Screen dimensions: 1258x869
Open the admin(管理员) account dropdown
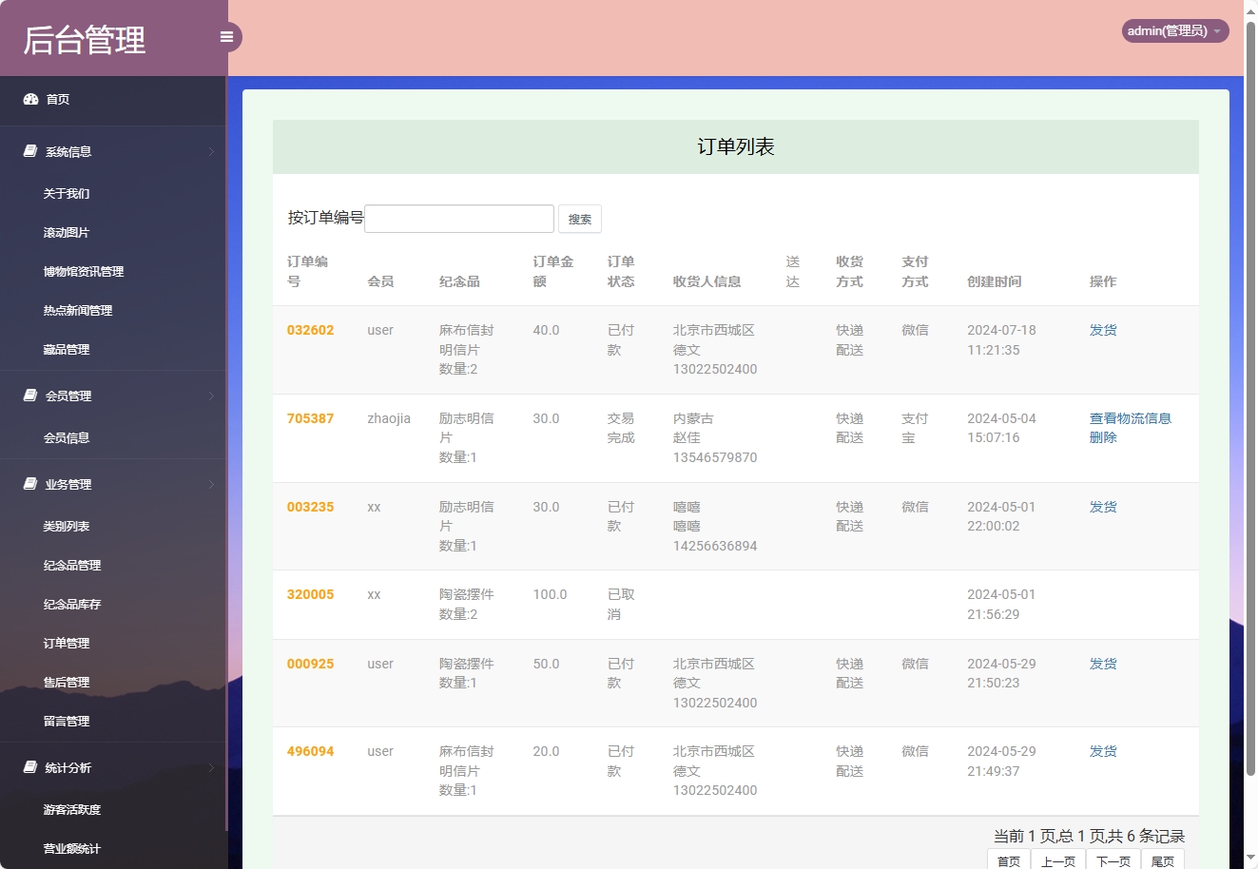[x=1174, y=30]
